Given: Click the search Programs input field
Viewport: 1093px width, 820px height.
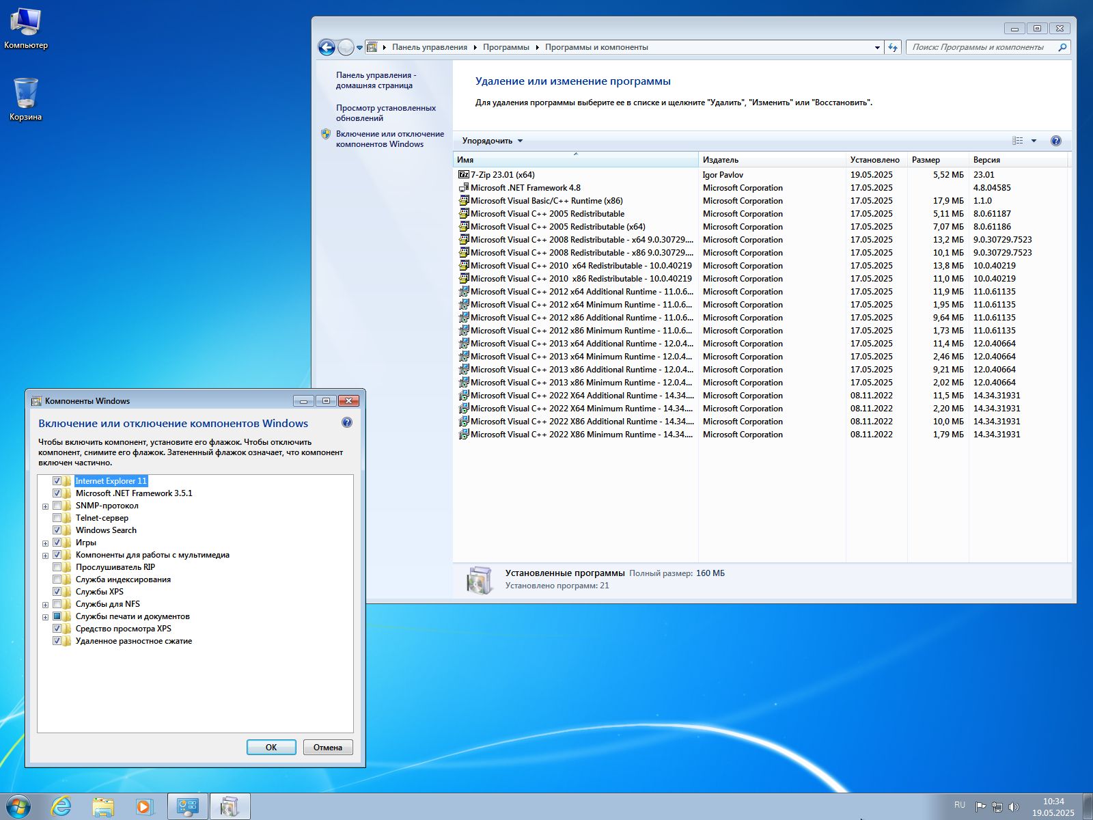Looking at the screenshot, I should 982,47.
